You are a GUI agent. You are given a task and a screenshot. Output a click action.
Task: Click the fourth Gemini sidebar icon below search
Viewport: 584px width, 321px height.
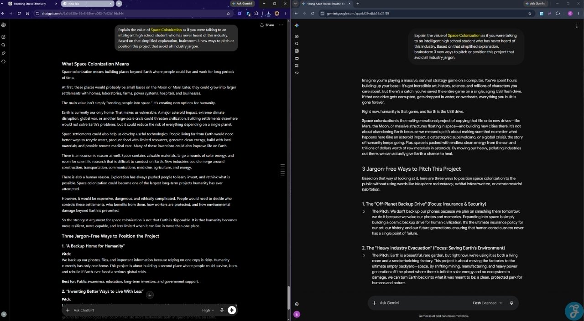click(x=297, y=51)
